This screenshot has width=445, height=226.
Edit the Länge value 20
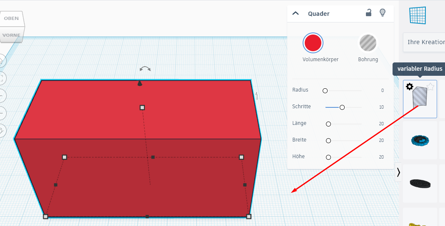[381, 124]
